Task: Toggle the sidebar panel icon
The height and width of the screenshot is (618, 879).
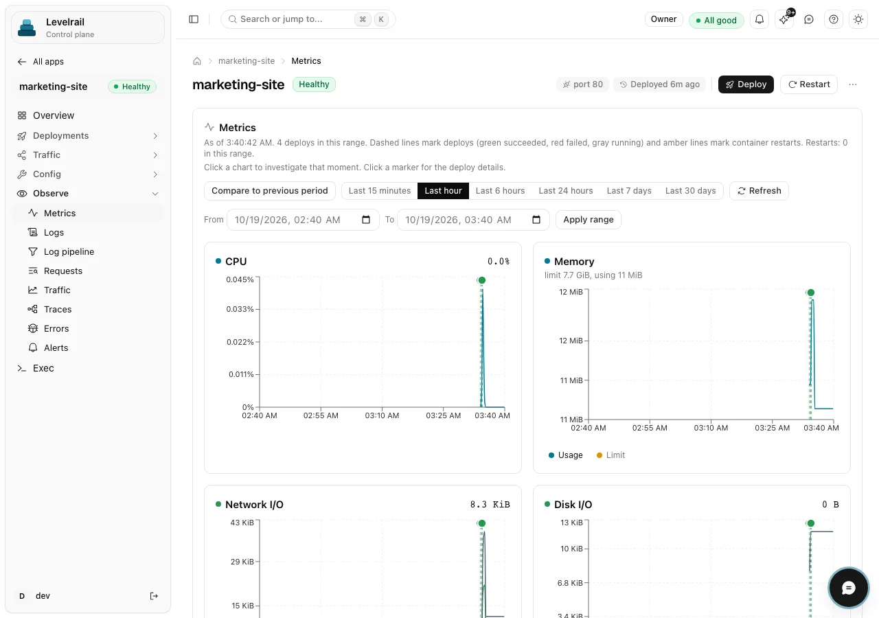Action: [x=194, y=19]
